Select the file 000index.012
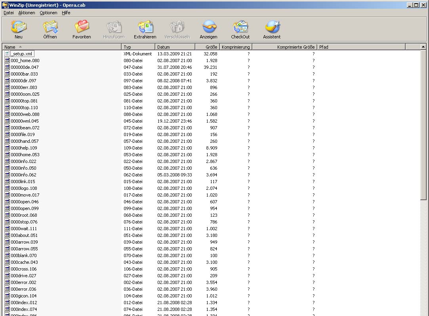Image resolution: width=429 pixels, height=316 pixels. click(x=24, y=303)
